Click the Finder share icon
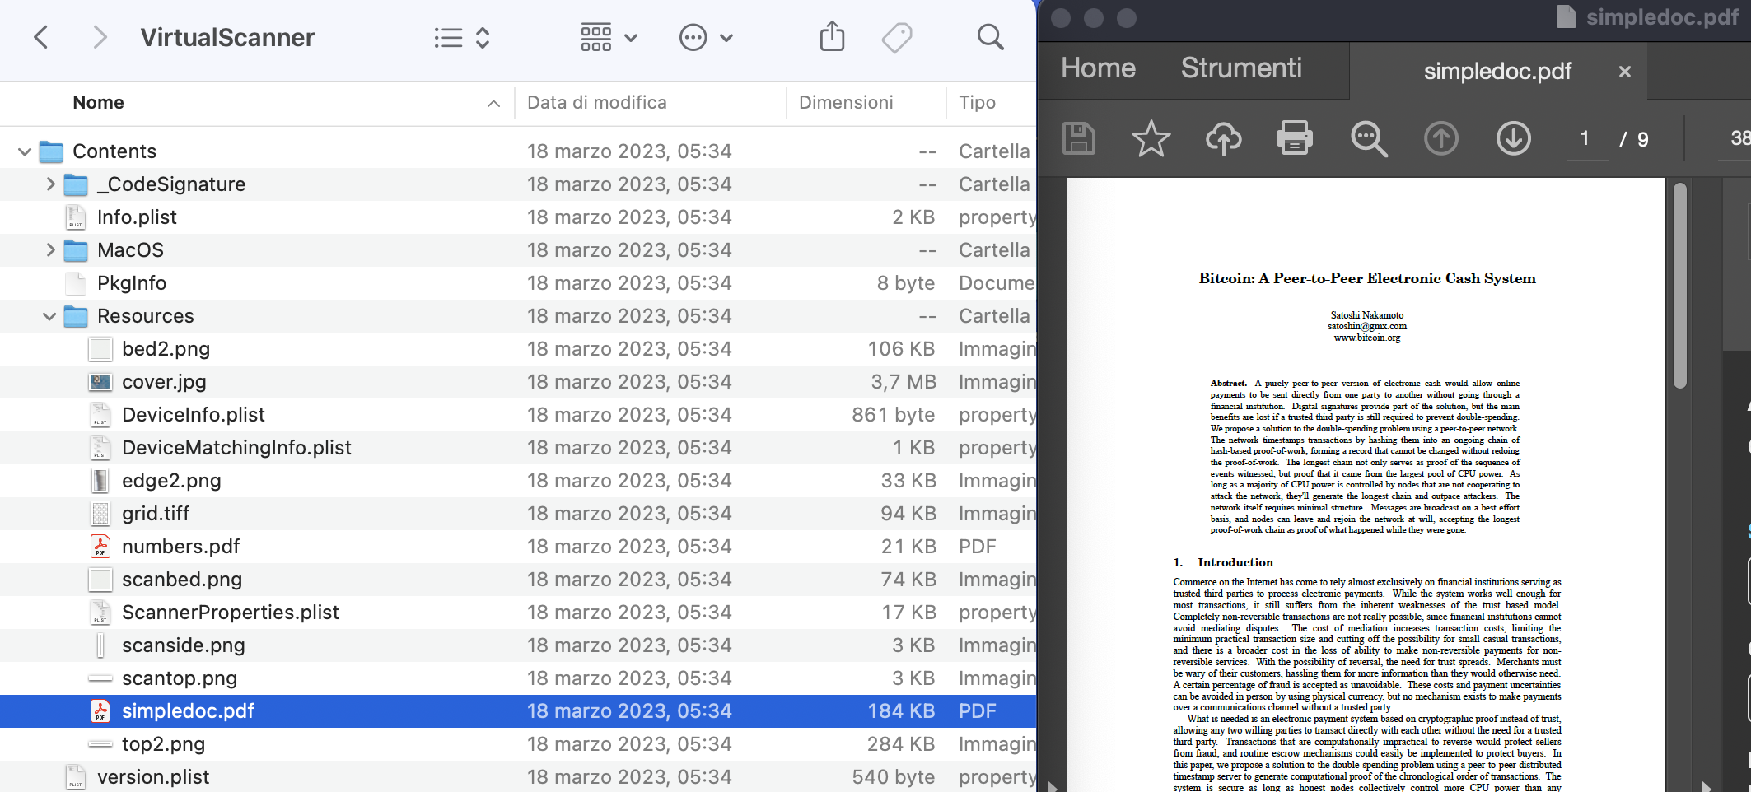Screen dimensions: 1751x792 832,37
